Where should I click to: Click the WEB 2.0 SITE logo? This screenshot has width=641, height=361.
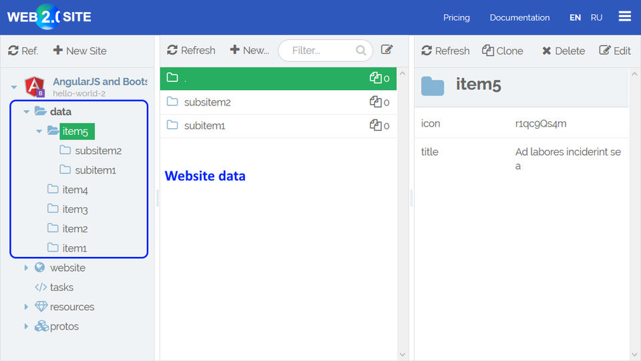point(49,17)
